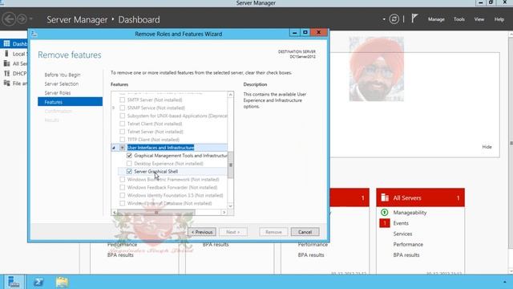Click the All Servers tile icon

[x=385, y=197]
